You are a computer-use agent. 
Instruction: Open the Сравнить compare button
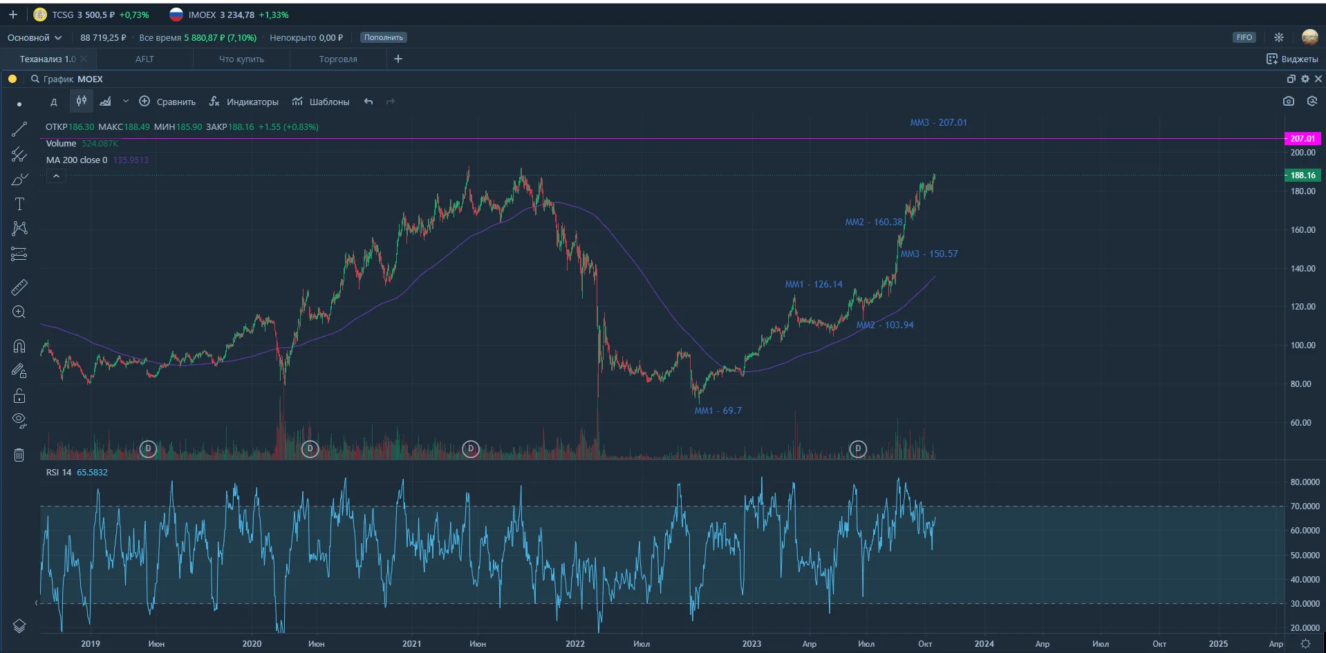[167, 102]
